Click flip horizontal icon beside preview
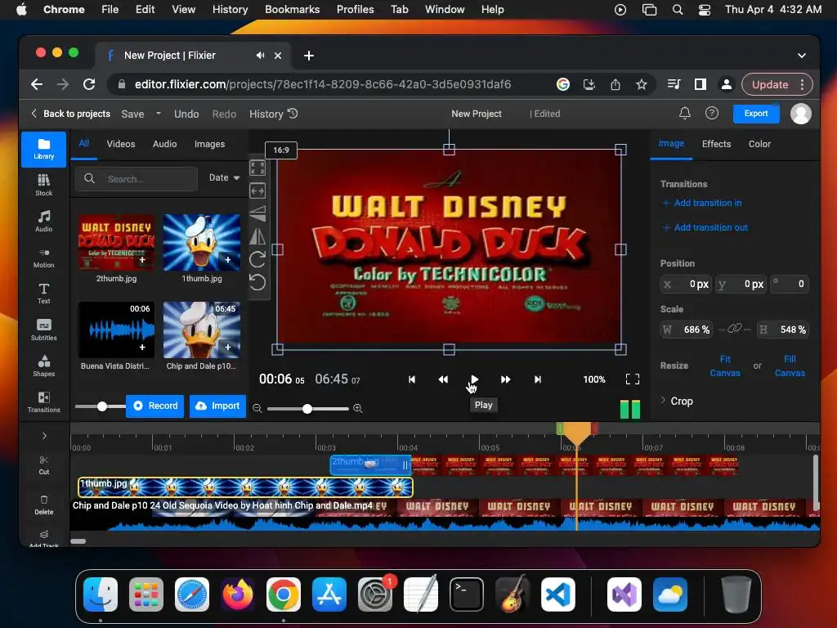837x628 pixels. click(257, 236)
